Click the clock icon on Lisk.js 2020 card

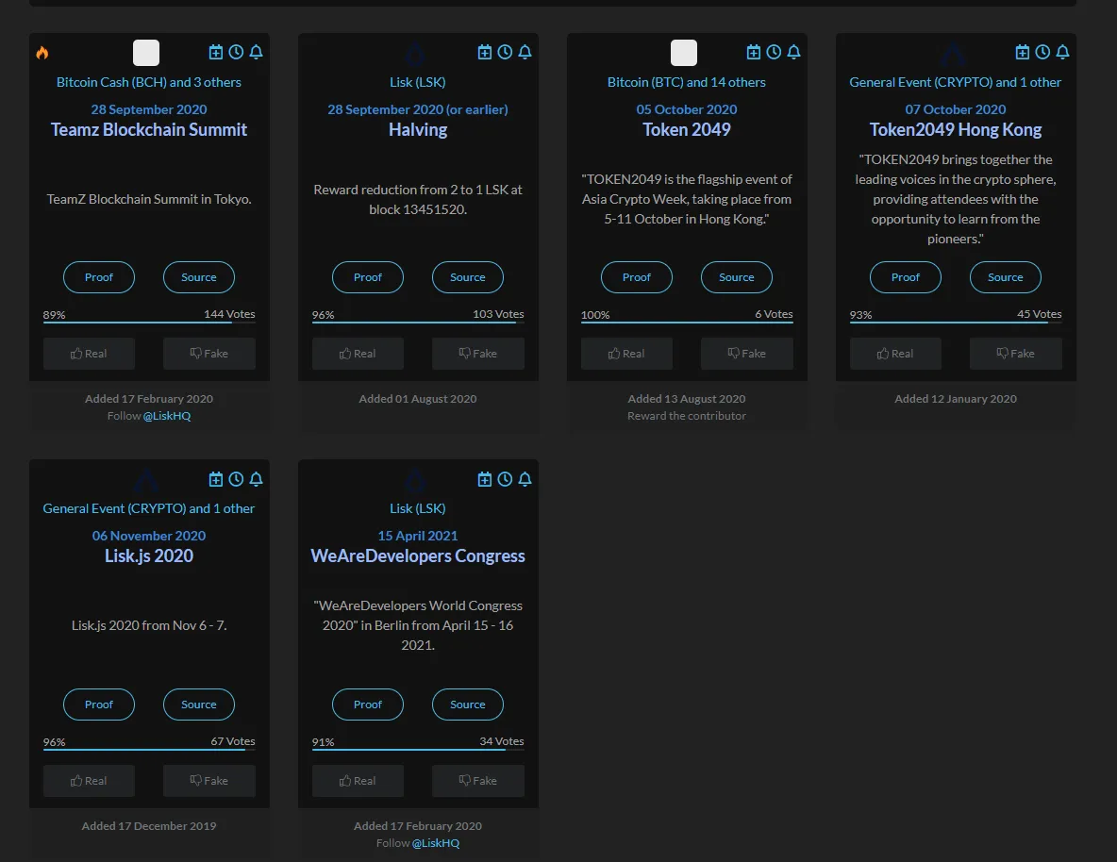pos(236,479)
